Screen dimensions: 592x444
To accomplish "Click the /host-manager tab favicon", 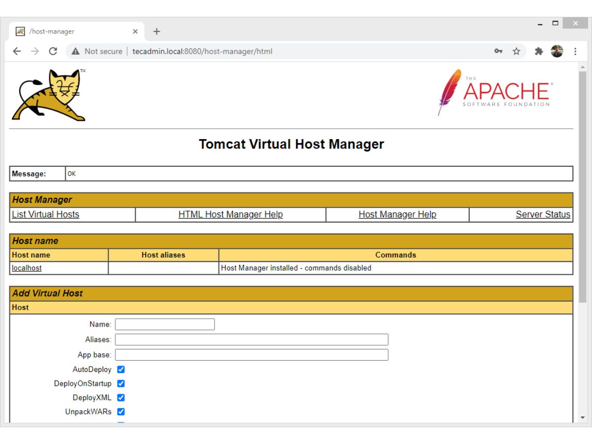I will [20, 32].
